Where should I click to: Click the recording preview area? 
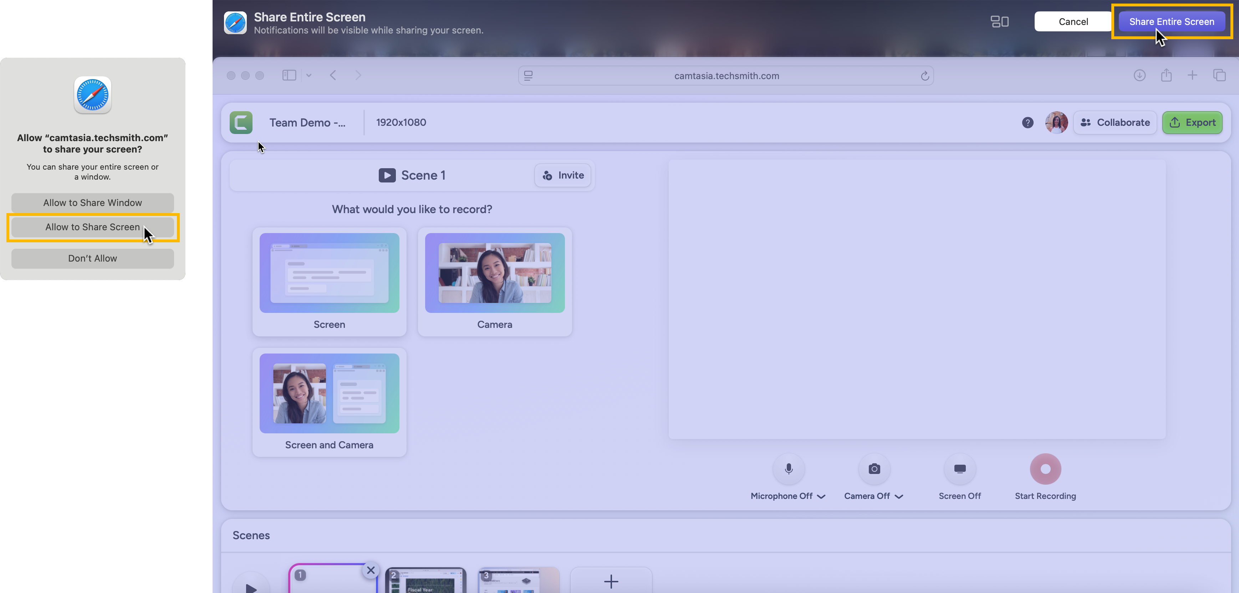917,299
